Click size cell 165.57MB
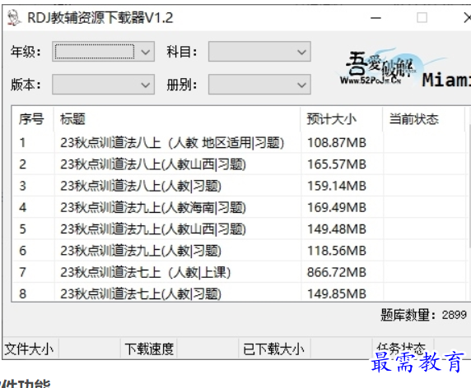 [x=337, y=164]
